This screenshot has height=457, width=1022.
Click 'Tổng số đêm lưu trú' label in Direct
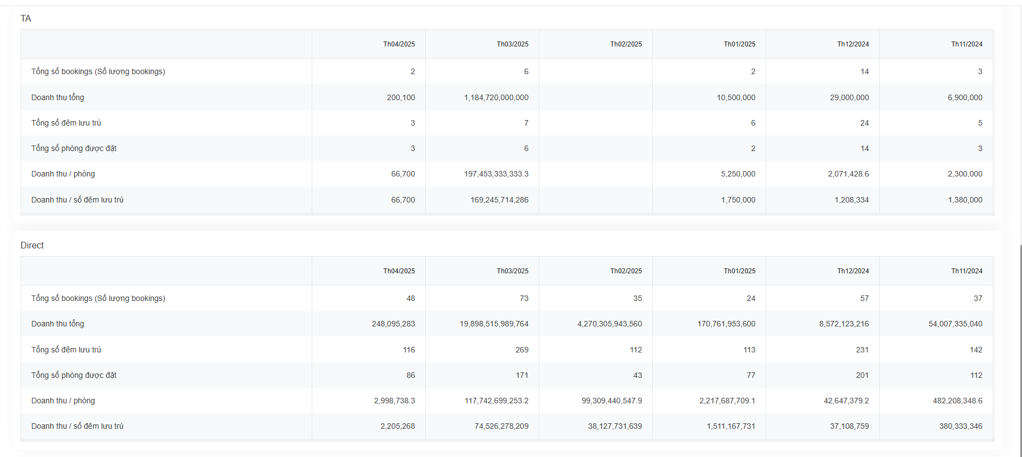click(x=66, y=350)
